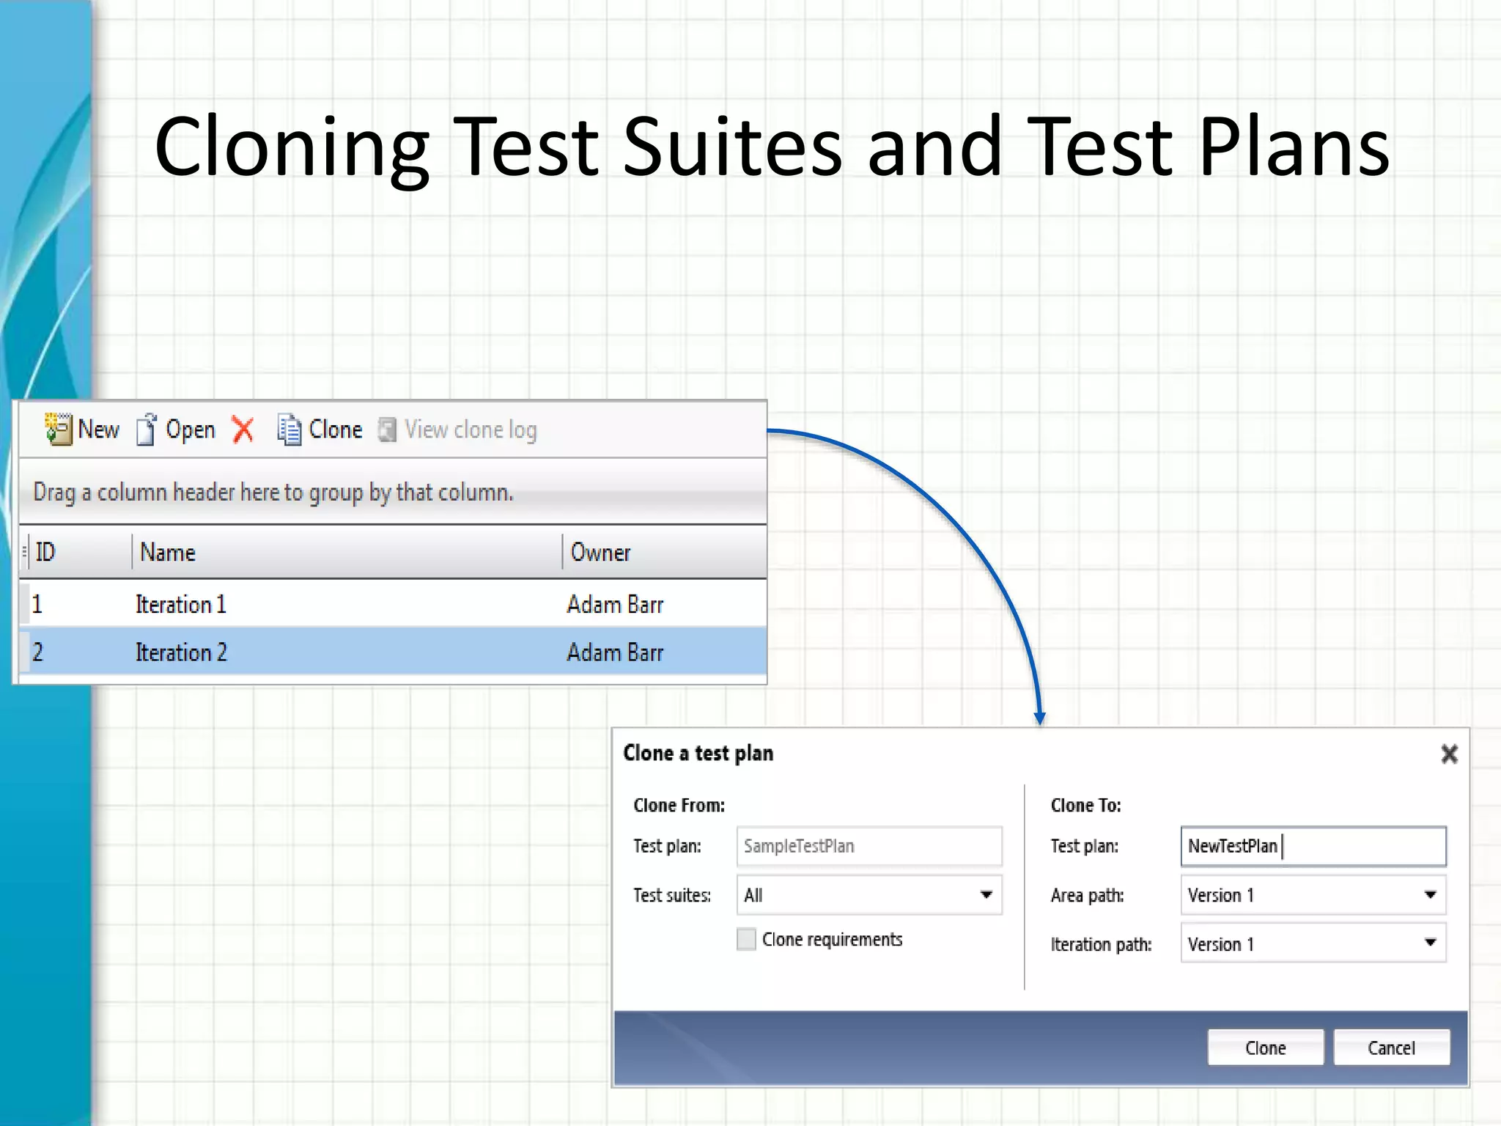This screenshot has height=1126, width=1501.
Task: Click the Clone a test plan dialog title
Action: point(698,753)
